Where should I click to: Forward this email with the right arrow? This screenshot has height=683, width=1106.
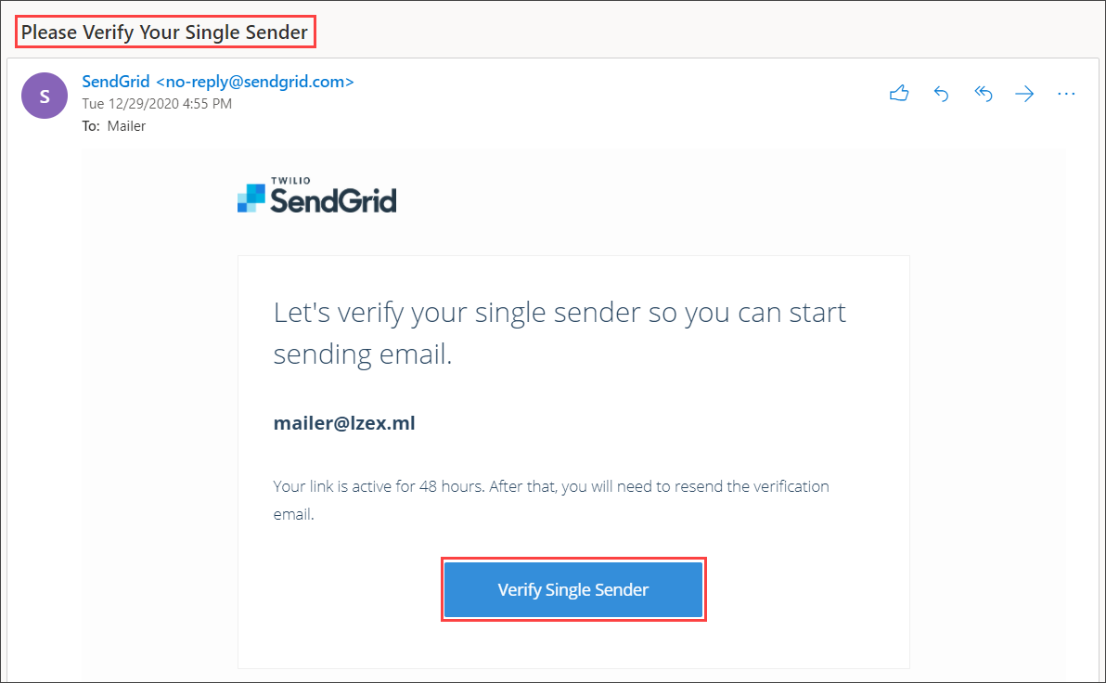(x=1024, y=93)
